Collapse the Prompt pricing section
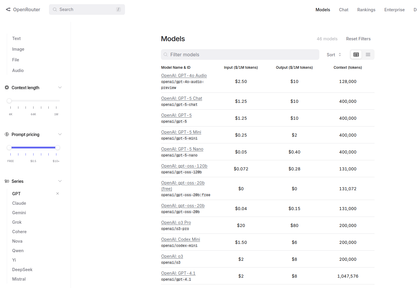417x288 pixels. point(60,134)
